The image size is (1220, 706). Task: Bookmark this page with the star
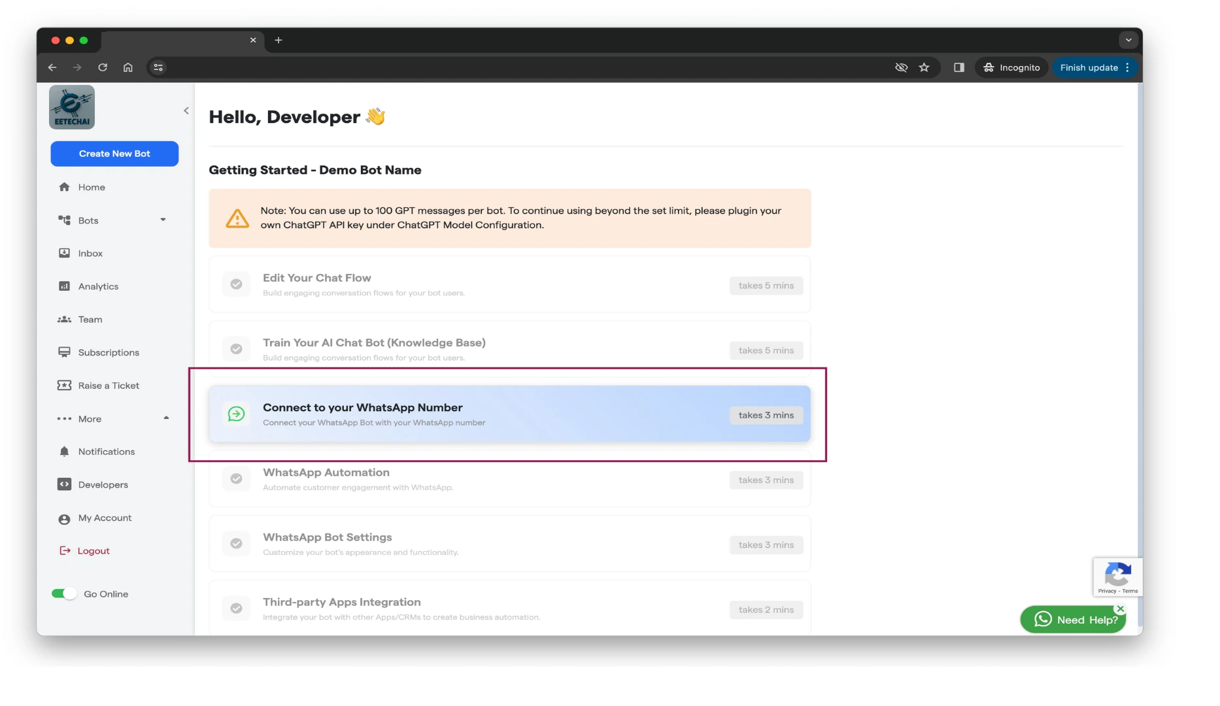(x=924, y=67)
